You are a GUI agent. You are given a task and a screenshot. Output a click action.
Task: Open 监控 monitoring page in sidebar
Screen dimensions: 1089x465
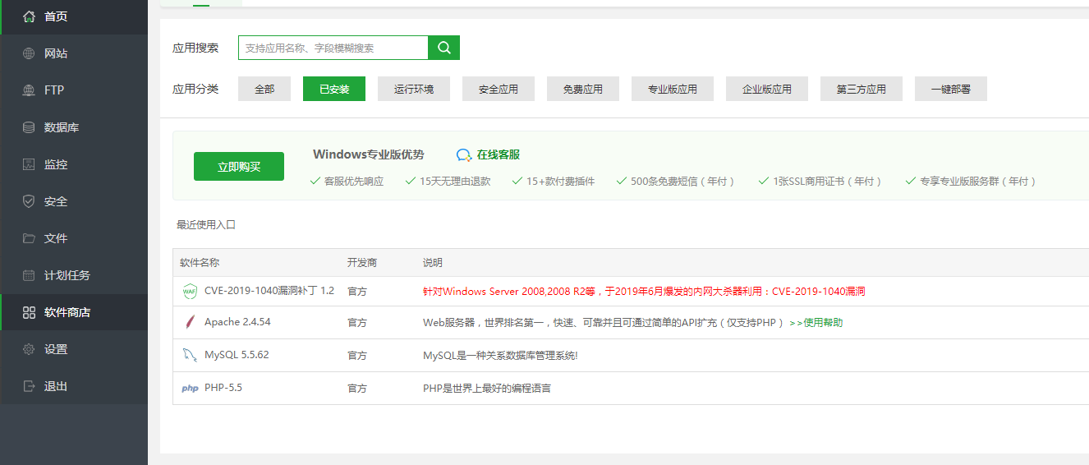coord(56,164)
